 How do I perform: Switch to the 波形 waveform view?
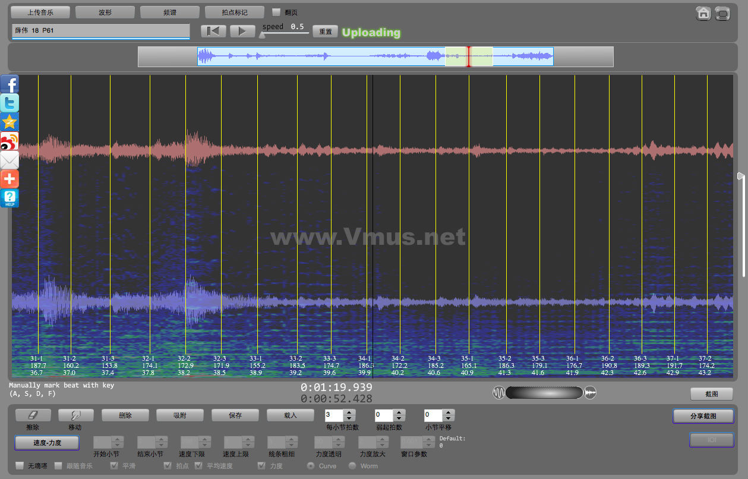coord(105,12)
